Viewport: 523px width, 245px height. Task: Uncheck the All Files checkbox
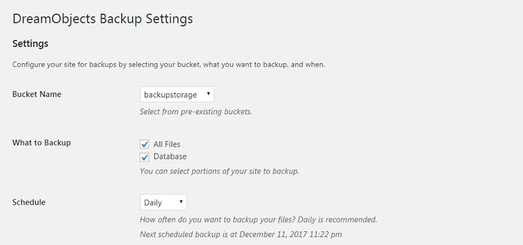coord(145,144)
